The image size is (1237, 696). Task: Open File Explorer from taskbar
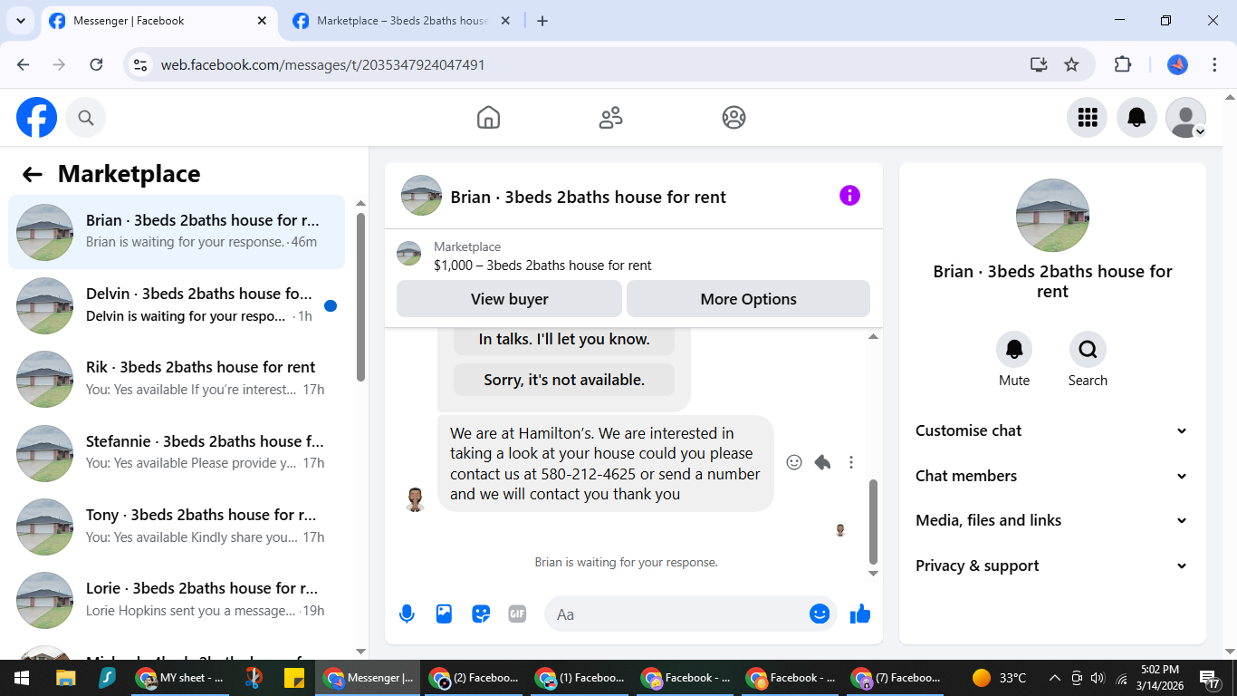click(65, 678)
